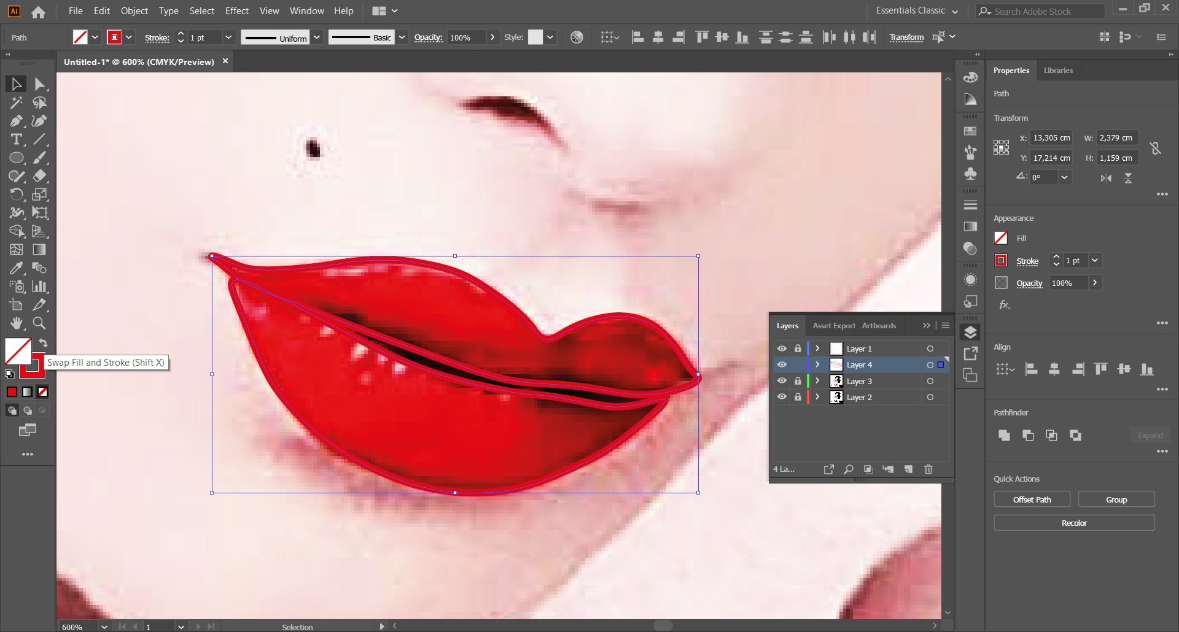
Task: Select the Selection tool arrow
Action: [16, 84]
